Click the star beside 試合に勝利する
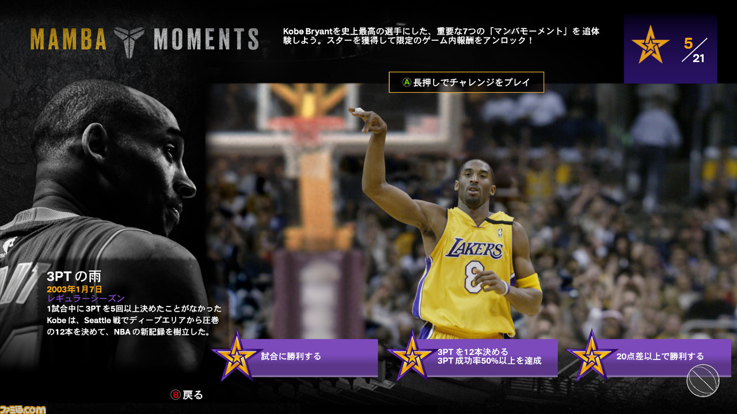The image size is (737, 414). click(x=237, y=356)
